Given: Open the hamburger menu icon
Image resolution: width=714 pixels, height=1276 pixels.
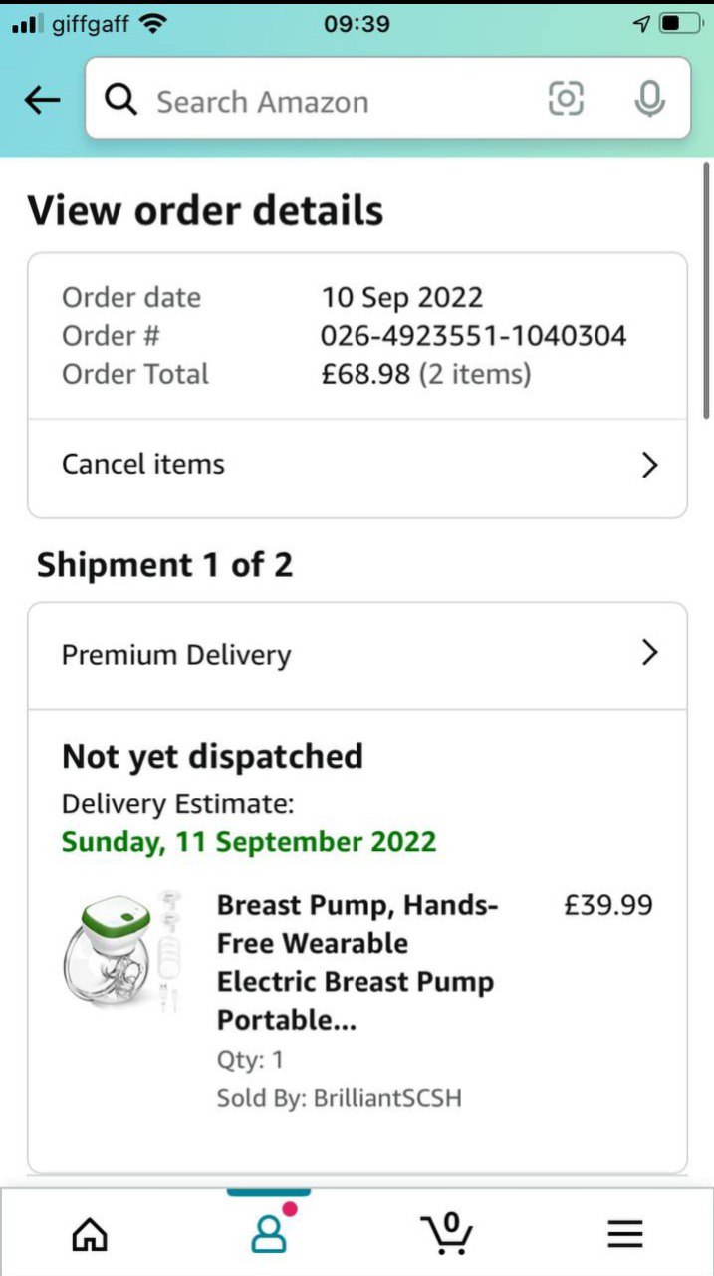Looking at the screenshot, I should point(625,1235).
